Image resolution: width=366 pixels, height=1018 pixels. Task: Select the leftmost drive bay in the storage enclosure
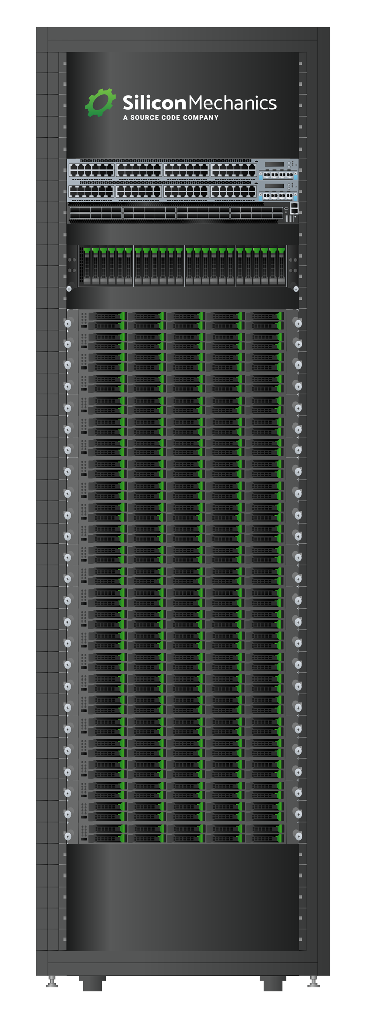87,266
